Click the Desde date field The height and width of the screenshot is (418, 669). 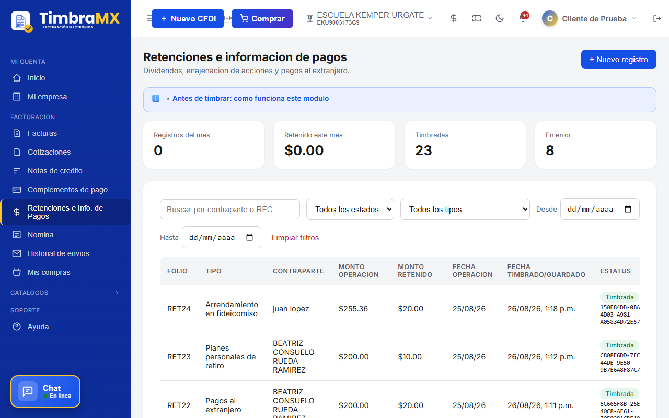point(600,209)
